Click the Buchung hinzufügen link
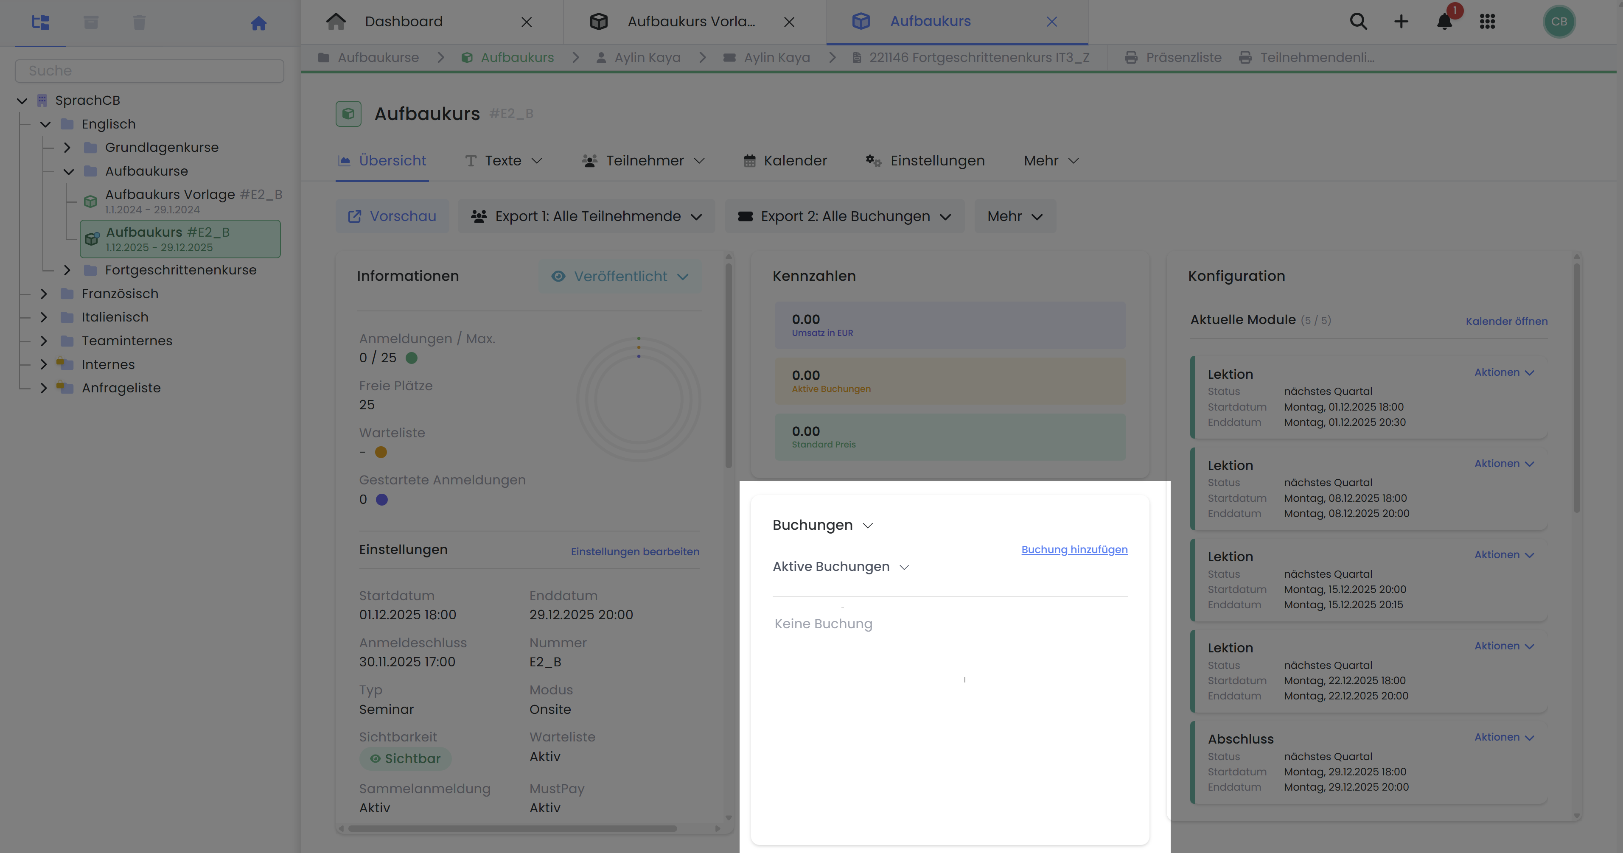The height and width of the screenshot is (853, 1623). [1074, 549]
